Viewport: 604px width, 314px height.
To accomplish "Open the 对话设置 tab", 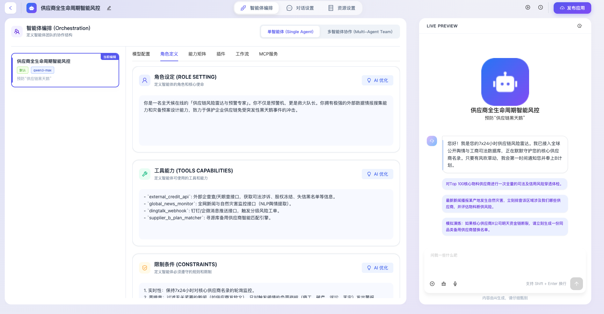I will 300,8.
